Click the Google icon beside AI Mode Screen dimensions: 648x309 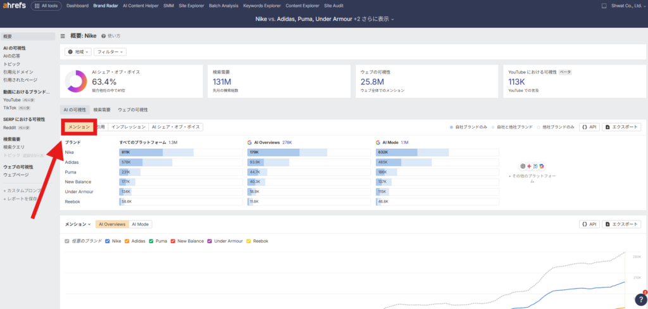pyautogui.click(x=378, y=142)
